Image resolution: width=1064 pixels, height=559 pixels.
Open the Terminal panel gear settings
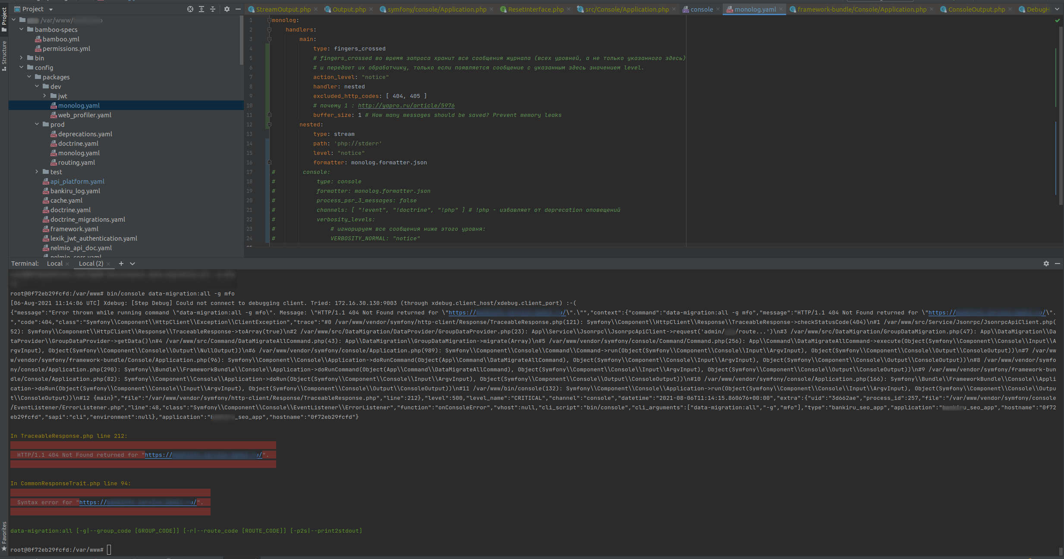1046,264
